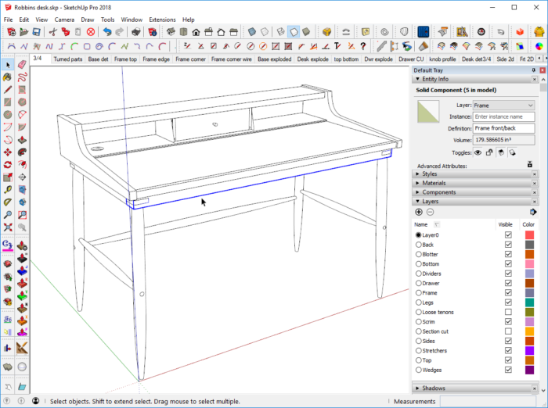
Task: Collapse the Layers panel
Action: click(x=417, y=202)
